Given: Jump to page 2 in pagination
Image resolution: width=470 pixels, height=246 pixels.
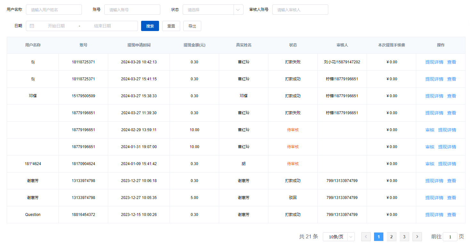Looking at the screenshot, I should (391, 237).
